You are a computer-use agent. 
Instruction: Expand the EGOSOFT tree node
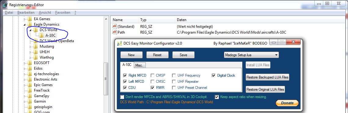[x=25, y=63]
